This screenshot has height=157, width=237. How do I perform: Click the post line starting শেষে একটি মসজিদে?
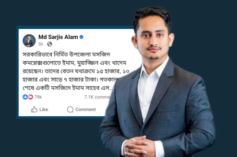68,88
